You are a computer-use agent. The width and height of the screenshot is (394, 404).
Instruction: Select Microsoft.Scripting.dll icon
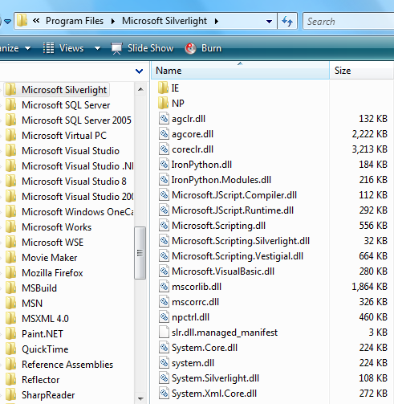[x=164, y=226]
